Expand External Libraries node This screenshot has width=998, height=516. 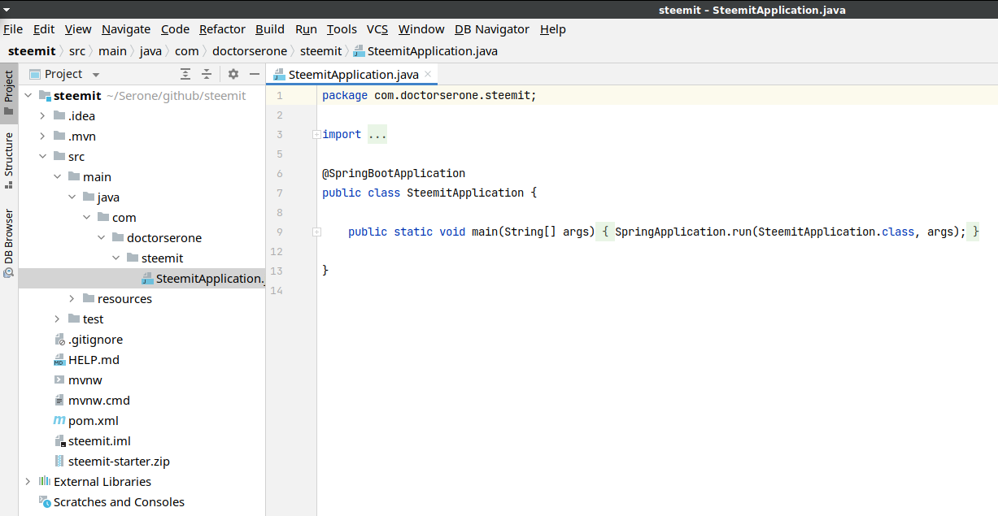point(28,482)
